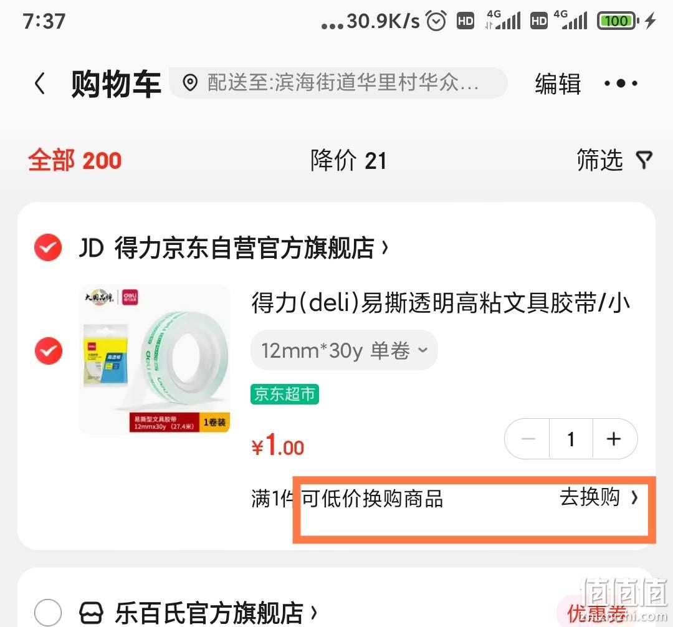
Task: Open the 12mm*30y 单卷 spec dropdown
Action: [344, 350]
